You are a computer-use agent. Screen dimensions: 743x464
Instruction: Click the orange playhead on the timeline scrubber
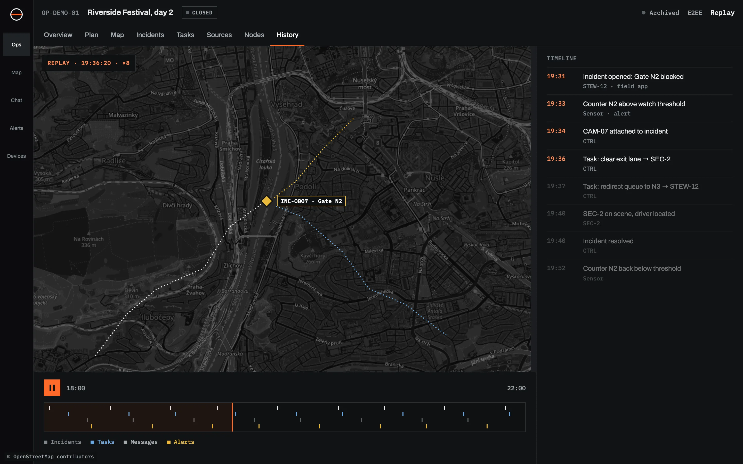[x=232, y=417]
